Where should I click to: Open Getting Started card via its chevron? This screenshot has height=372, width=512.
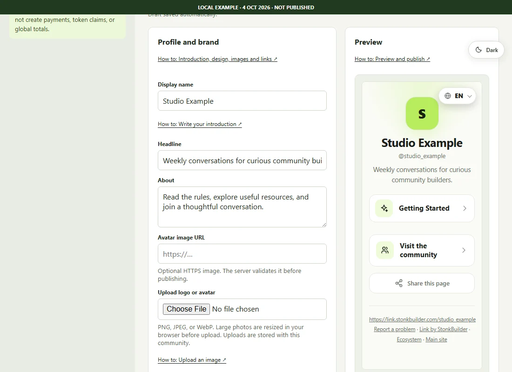[465, 208]
